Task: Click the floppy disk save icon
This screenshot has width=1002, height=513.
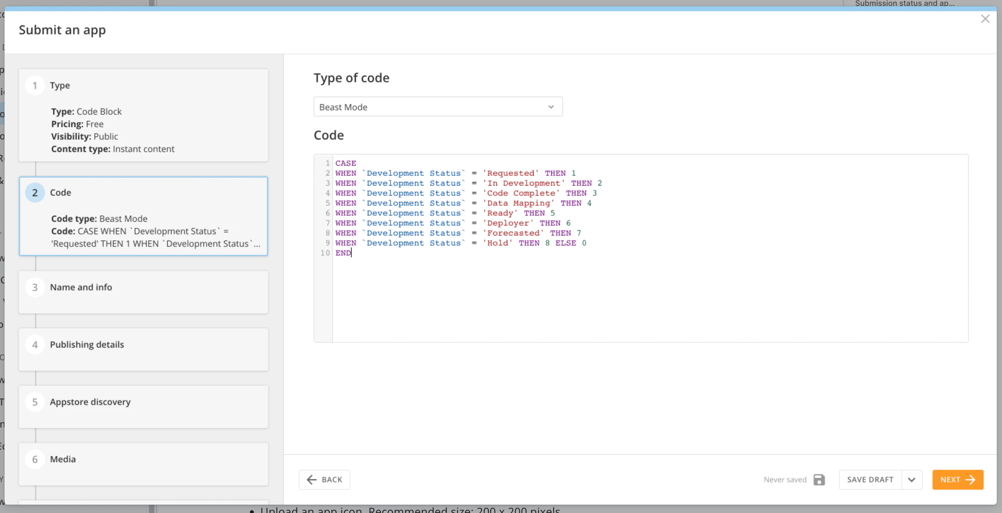Action: click(x=819, y=479)
